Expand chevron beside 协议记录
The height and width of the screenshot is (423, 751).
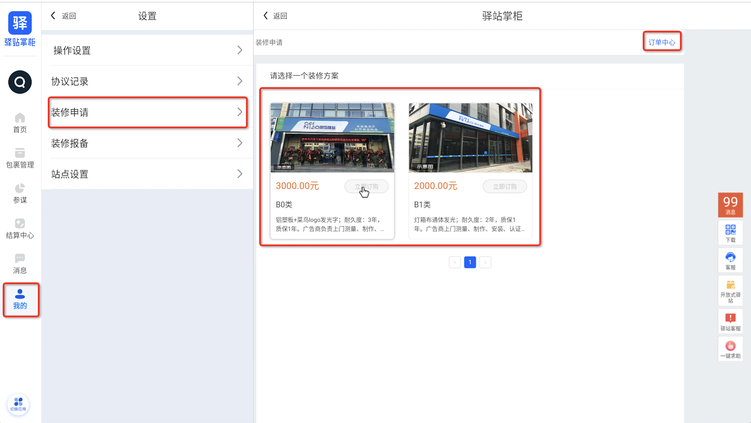click(240, 81)
